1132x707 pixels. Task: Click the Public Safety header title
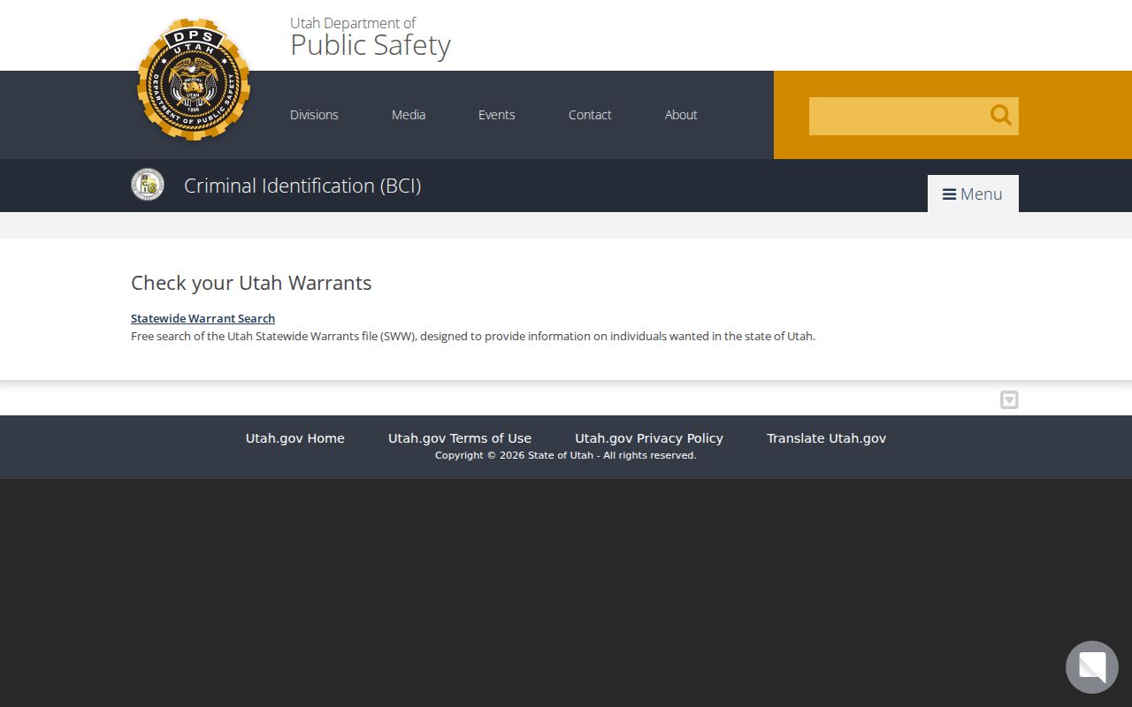point(371,45)
